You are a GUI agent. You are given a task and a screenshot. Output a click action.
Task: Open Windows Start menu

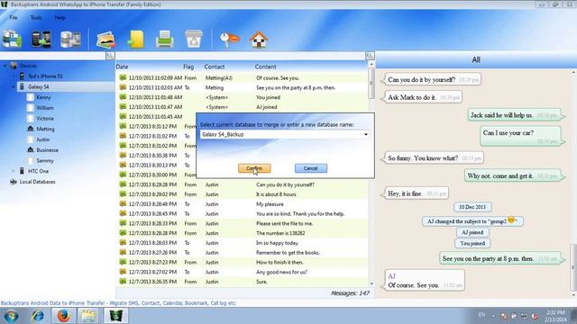tap(11, 316)
